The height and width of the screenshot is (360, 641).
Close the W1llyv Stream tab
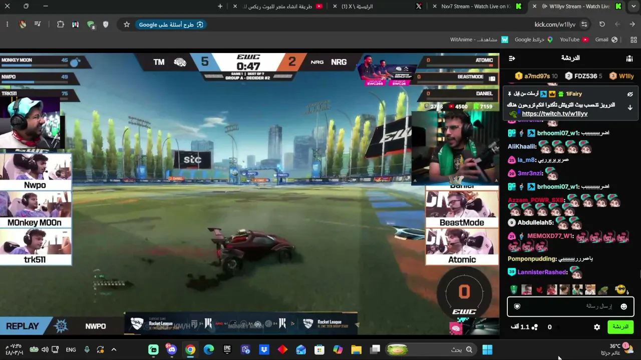point(534,6)
